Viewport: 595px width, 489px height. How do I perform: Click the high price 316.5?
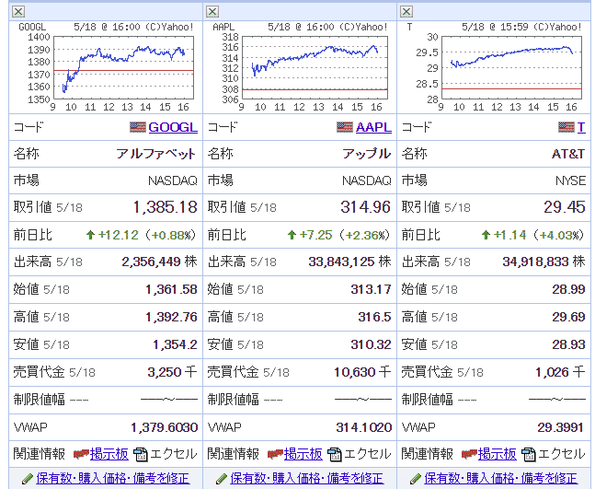[374, 317]
